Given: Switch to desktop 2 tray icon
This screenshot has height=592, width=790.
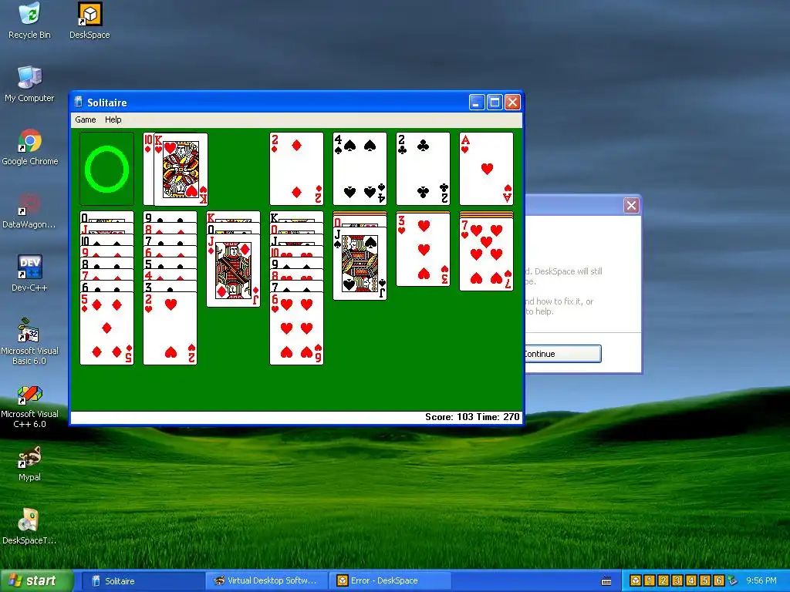Looking at the screenshot, I should (x=663, y=581).
